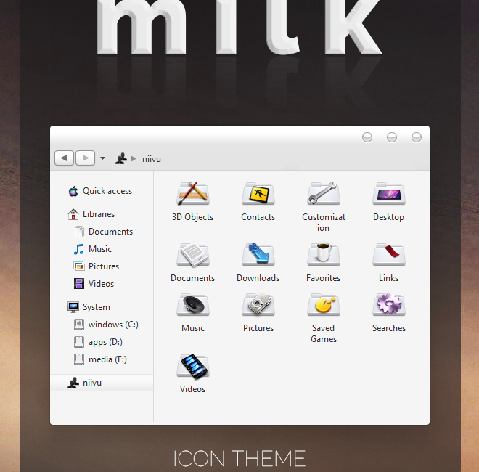Open the Saved Games folder icon
This screenshot has width=479, height=472.
click(x=324, y=305)
